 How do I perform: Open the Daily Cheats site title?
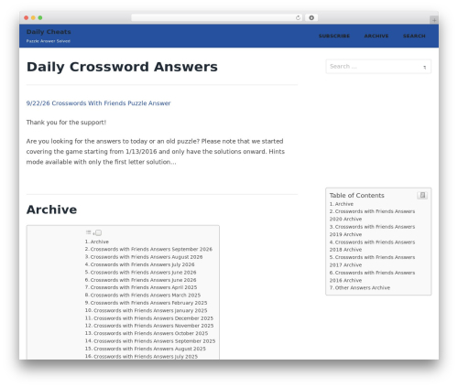(x=49, y=32)
